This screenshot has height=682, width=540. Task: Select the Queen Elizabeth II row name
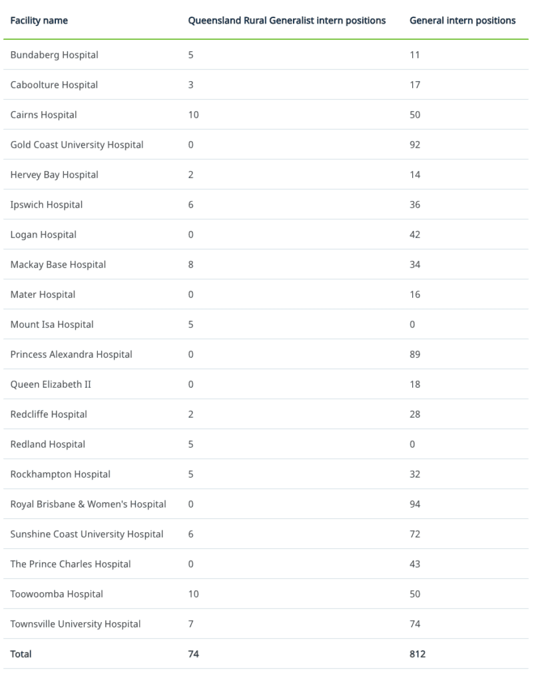click(51, 384)
